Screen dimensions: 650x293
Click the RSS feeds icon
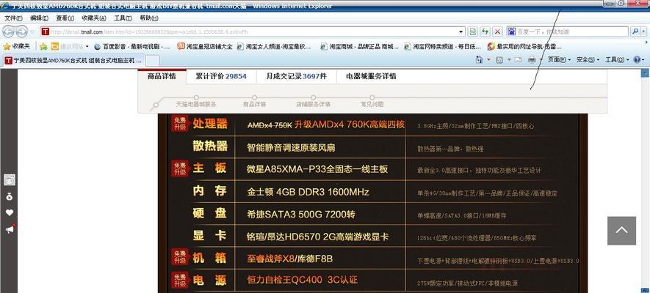(499, 60)
